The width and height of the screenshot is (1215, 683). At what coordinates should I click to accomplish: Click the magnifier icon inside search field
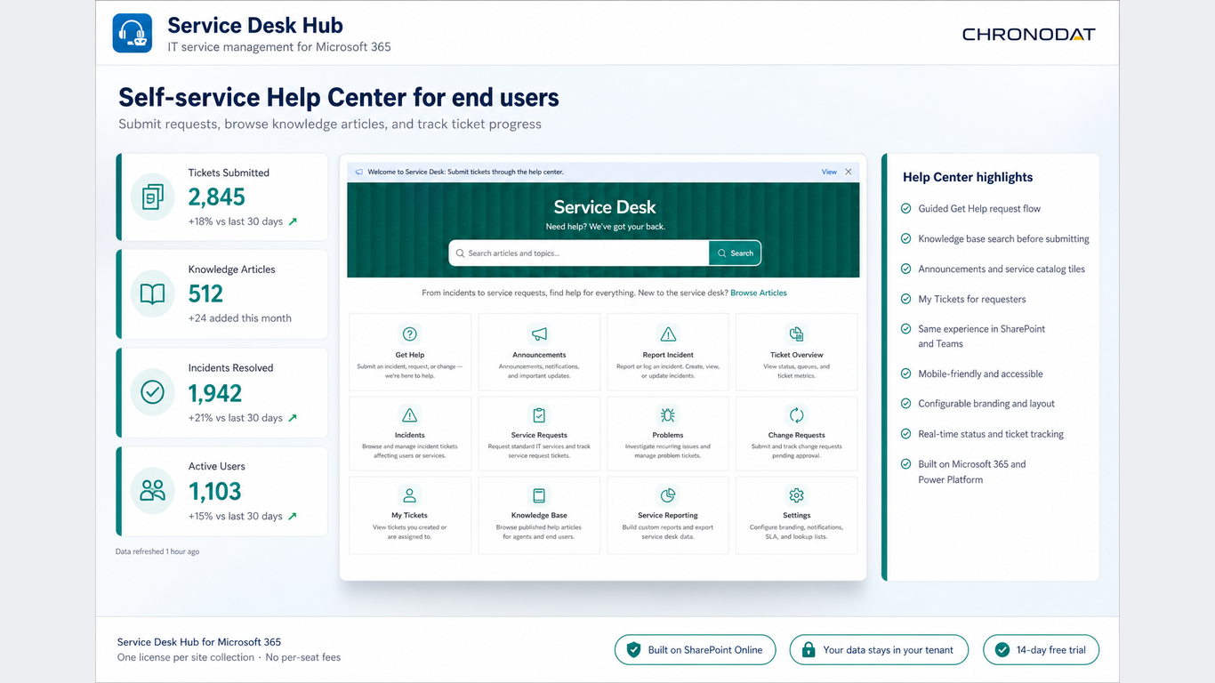(x=460, y=253)
